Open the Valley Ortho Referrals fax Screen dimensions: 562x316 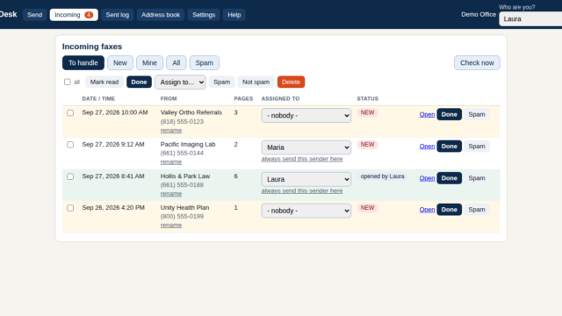[x=427, y=114]
